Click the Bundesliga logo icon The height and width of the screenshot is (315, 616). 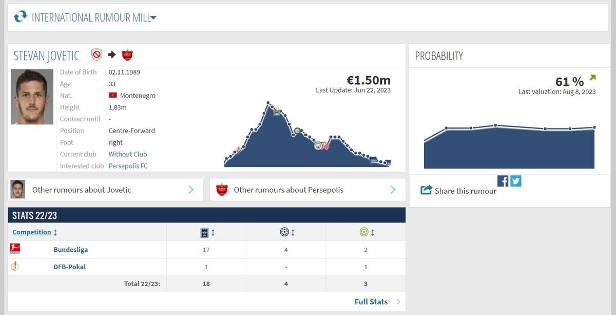click(15, 249)
